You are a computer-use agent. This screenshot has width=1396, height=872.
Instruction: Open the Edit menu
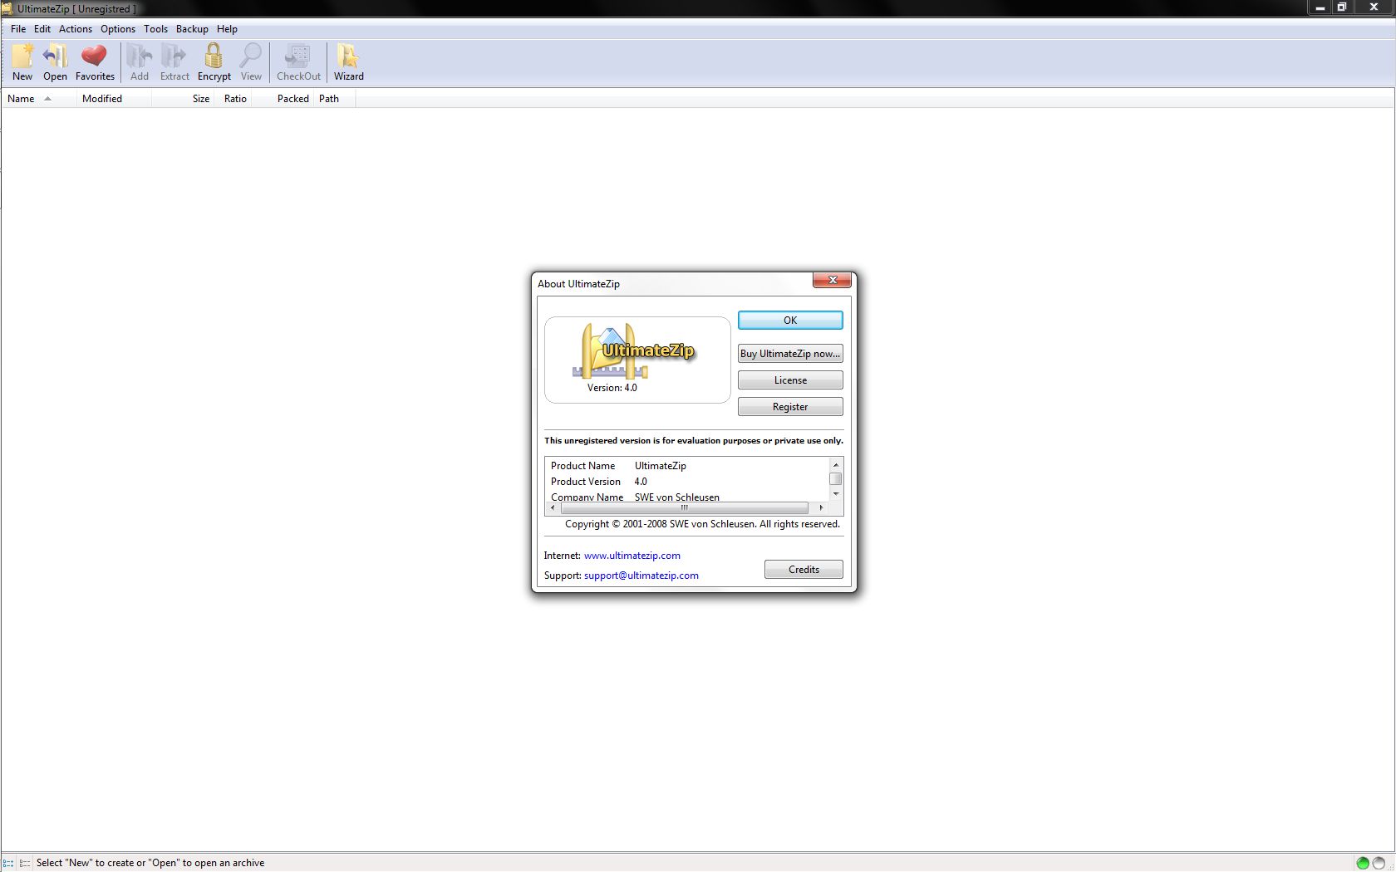tap(42, 28)
